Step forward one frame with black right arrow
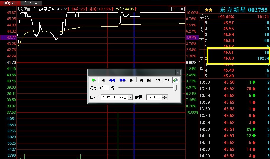This screenshot has width=270, height=159. tap(132, 80)
